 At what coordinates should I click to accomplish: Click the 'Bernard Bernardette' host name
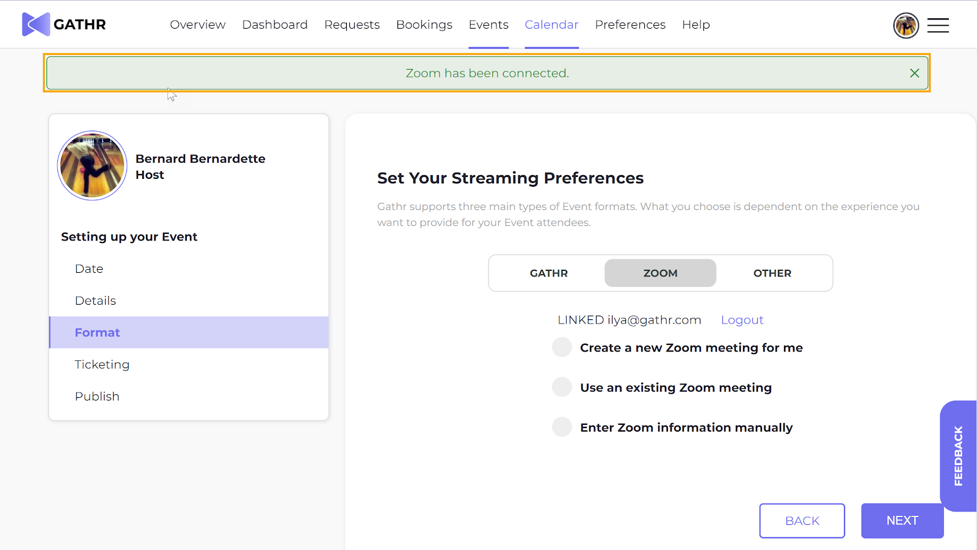[x=200, y=159]
